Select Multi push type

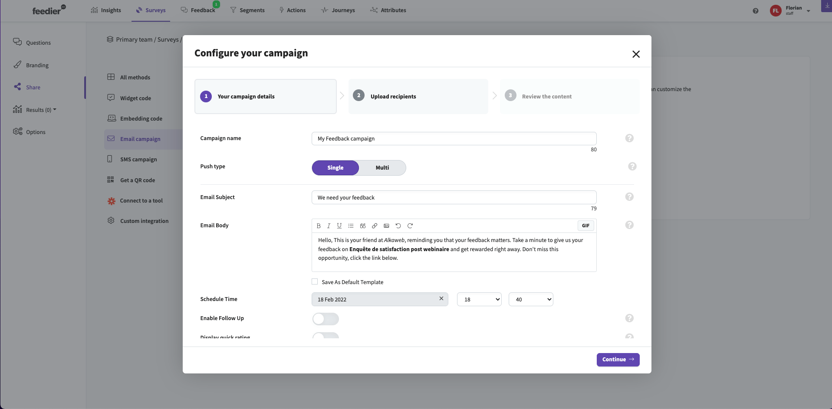coord(382,168)
